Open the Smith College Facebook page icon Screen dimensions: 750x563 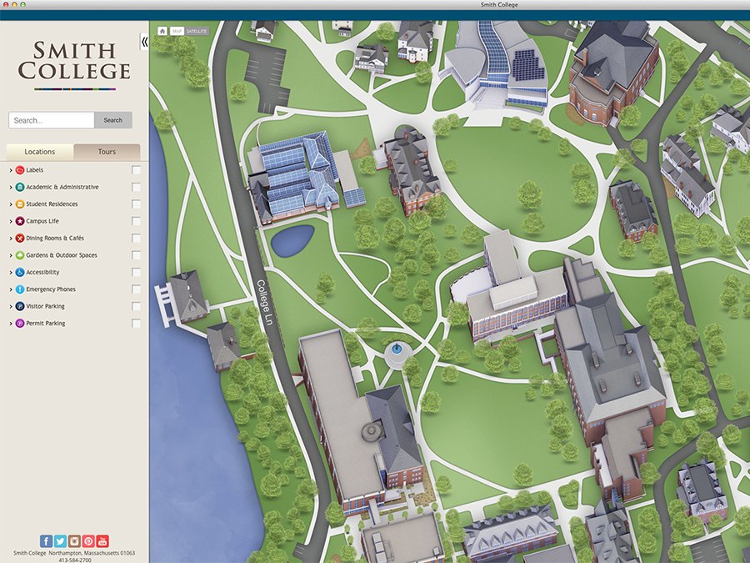pyautogui.click(x=46, y=541)
